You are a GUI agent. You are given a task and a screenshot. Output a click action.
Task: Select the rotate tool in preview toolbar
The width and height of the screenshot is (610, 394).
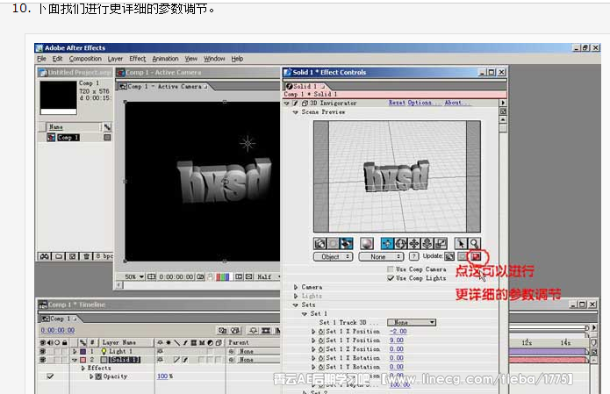tap(401, 243)
